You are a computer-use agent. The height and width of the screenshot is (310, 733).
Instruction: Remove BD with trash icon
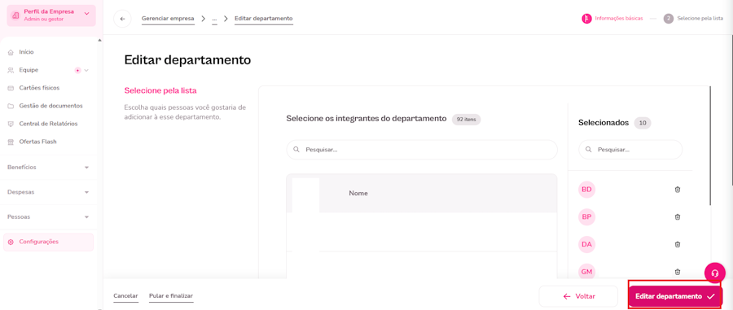click(678, 190)
